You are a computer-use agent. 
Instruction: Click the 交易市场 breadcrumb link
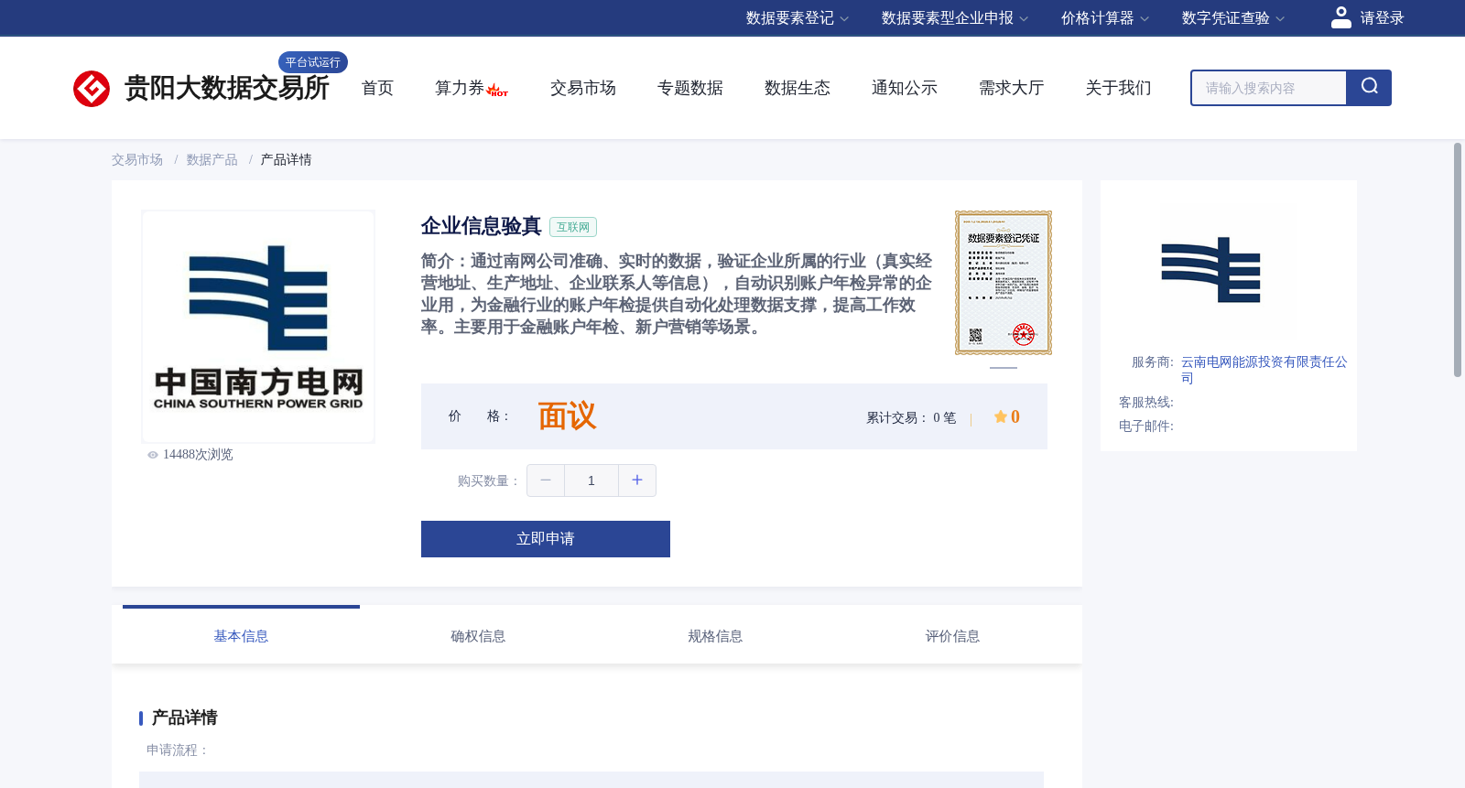(137, 160)
